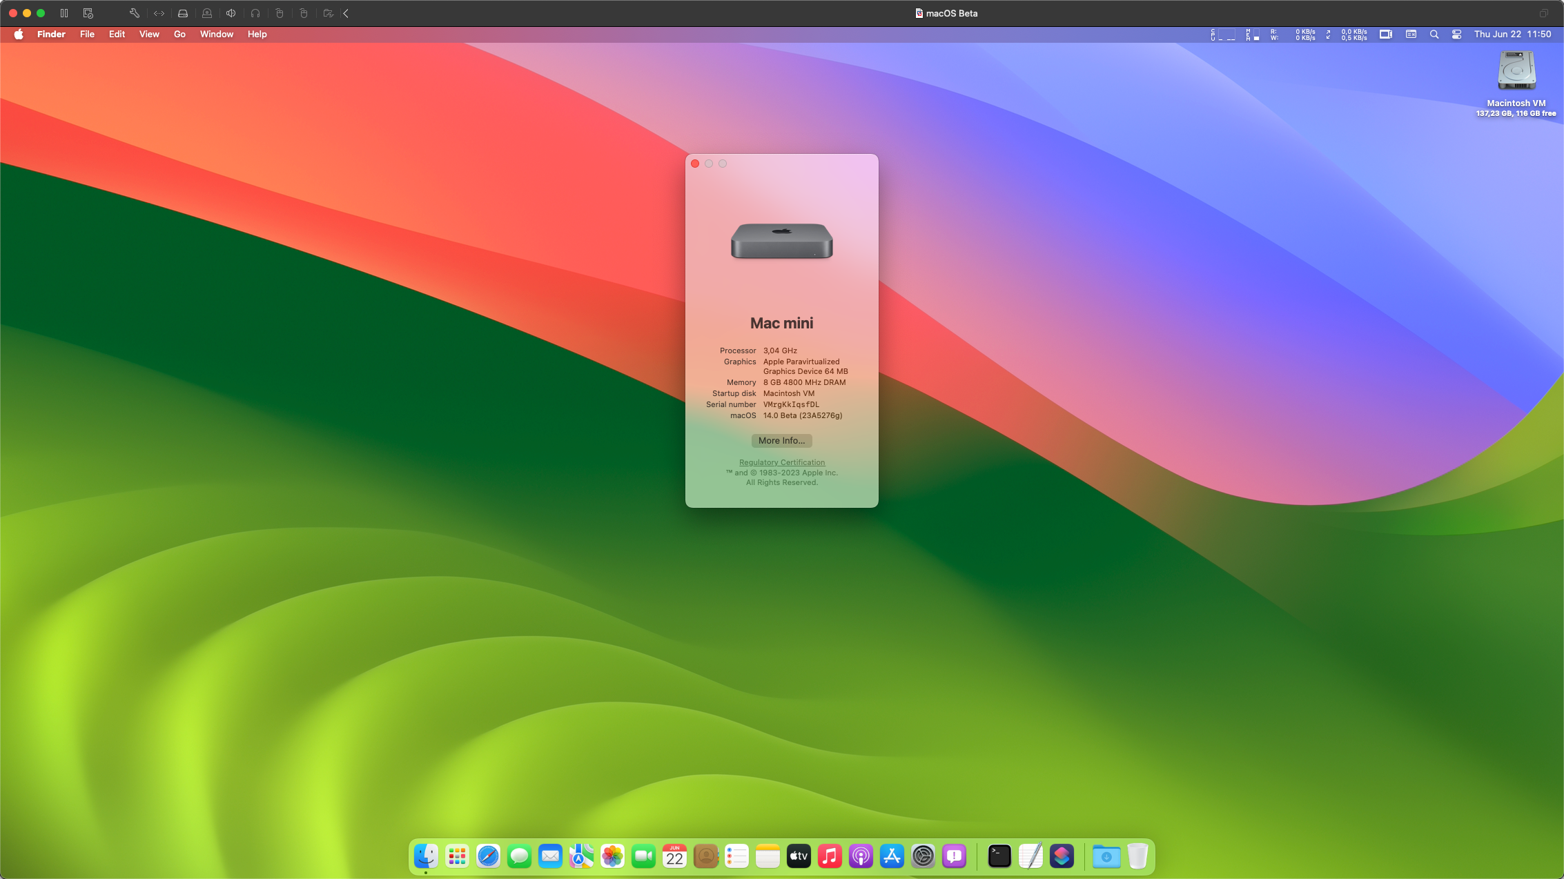Viewport: 1564px width, 879px height.
Task: Open the File menu
Action: [87, 34]
